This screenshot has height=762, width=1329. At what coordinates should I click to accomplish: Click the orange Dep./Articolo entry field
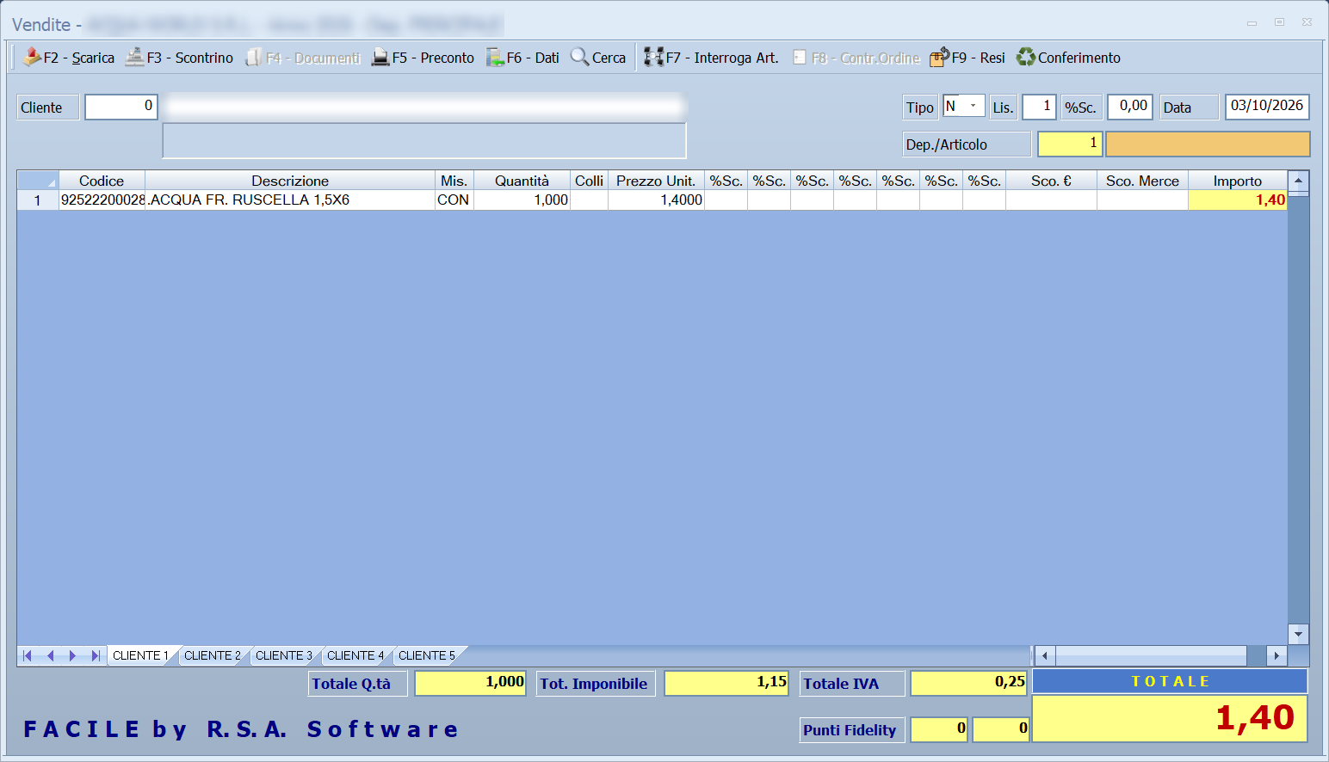(1208, 144)
